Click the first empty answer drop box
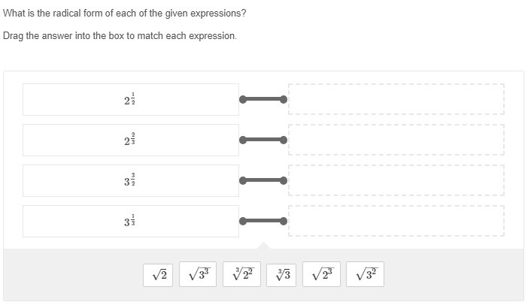This screenshot has height=308, width=531. click(396, 99)
